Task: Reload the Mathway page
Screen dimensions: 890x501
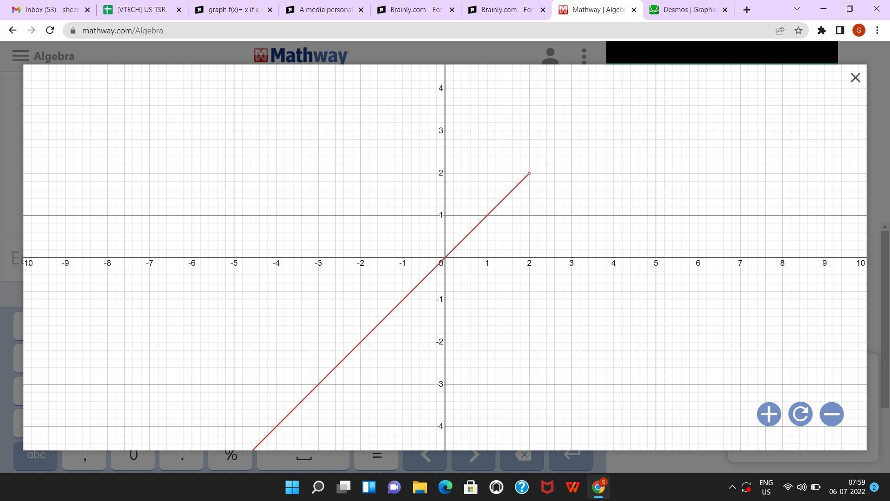Action: (x=50, y=31)
